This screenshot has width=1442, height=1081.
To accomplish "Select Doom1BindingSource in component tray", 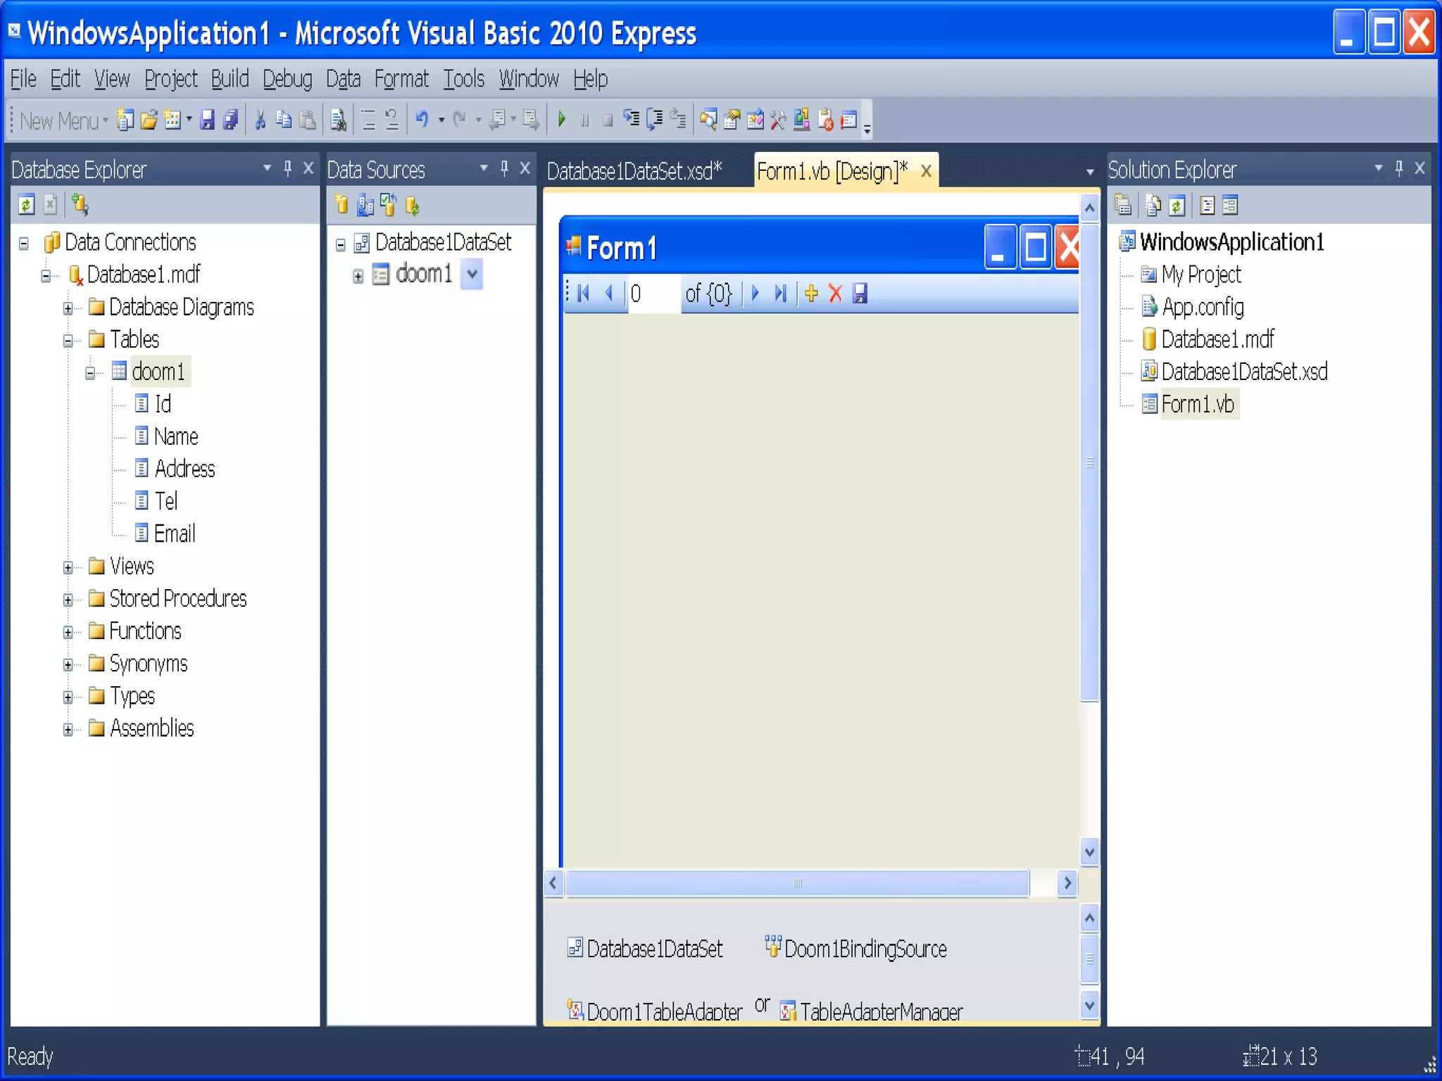I will click(864, 949).
